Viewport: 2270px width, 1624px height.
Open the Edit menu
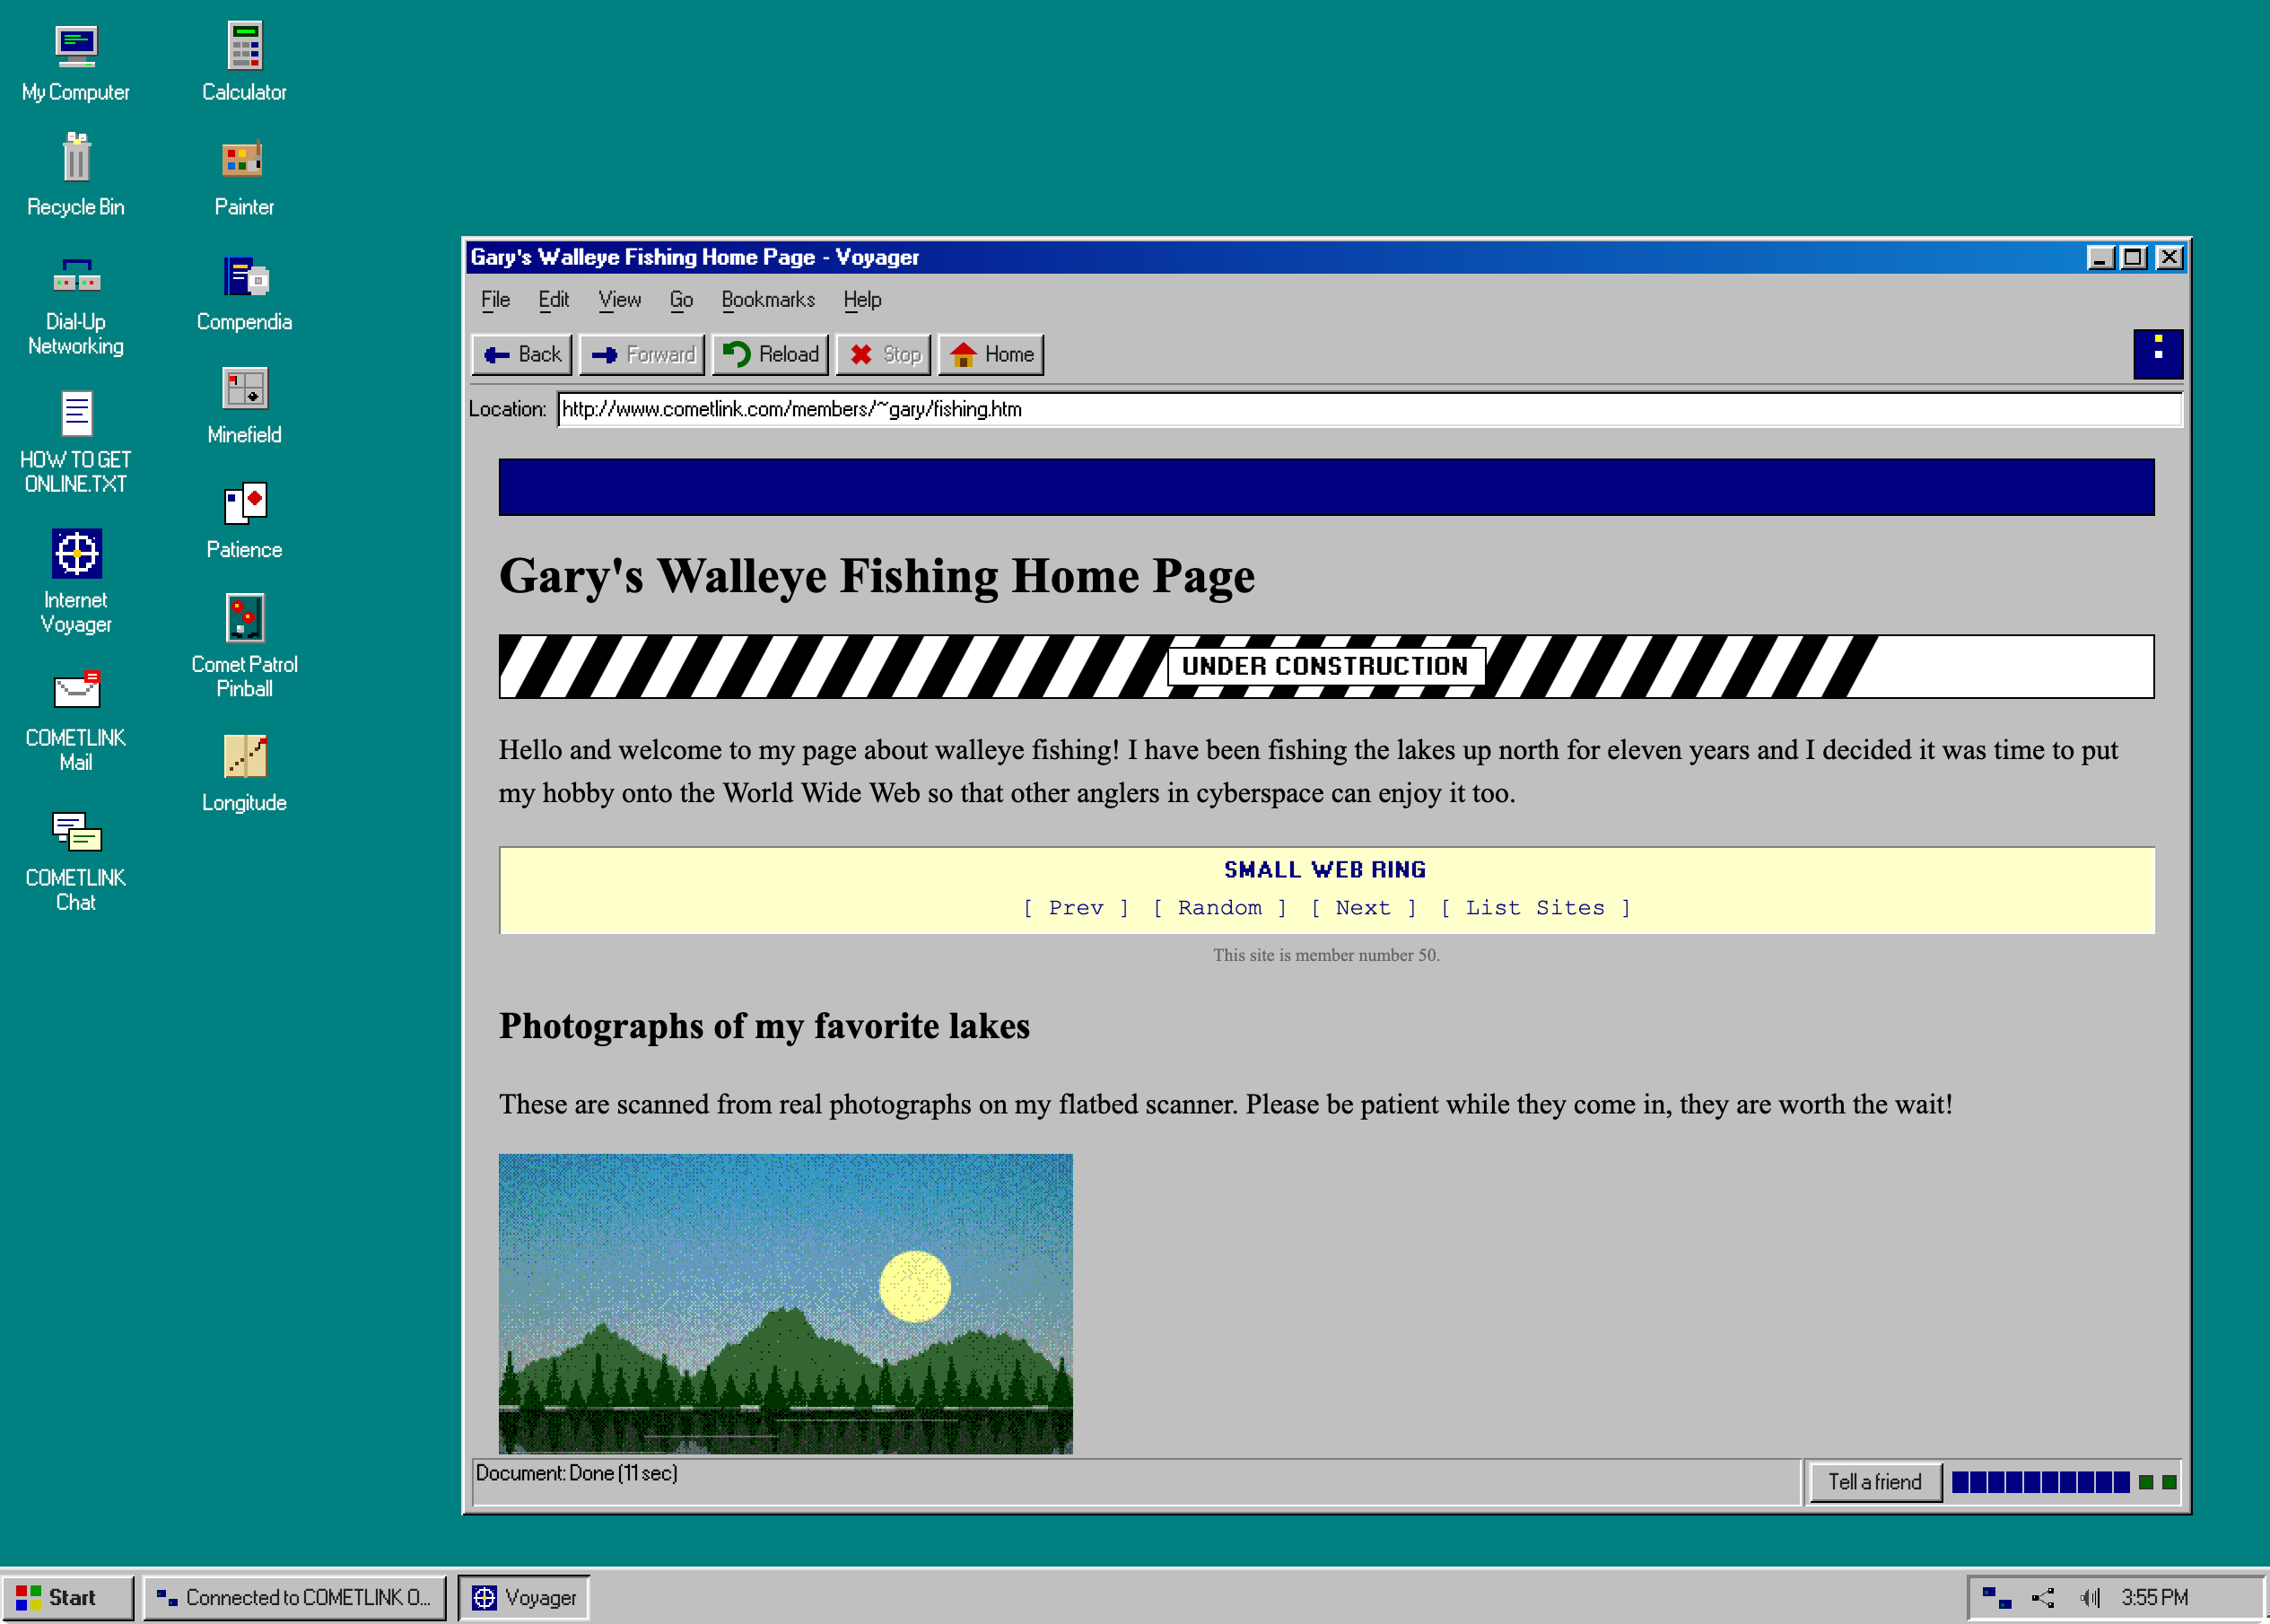pyautogui.click(x=553, y=300)
